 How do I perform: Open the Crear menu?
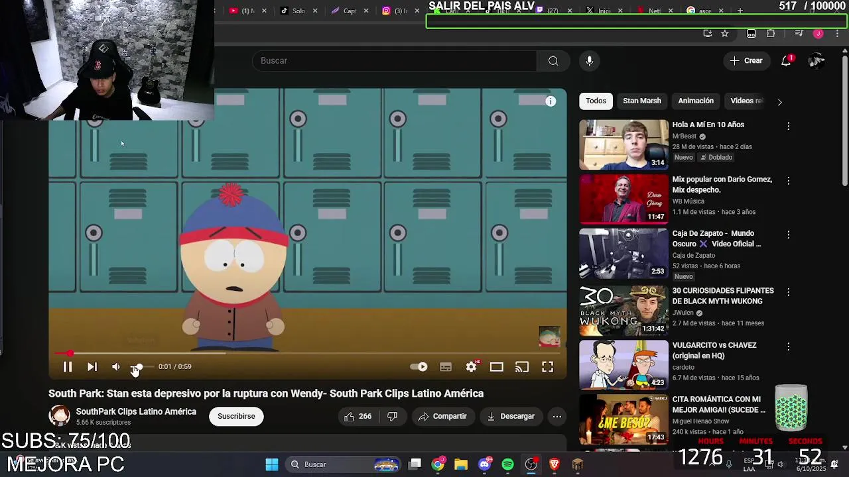pyautogui.click(x=746, y=60)
